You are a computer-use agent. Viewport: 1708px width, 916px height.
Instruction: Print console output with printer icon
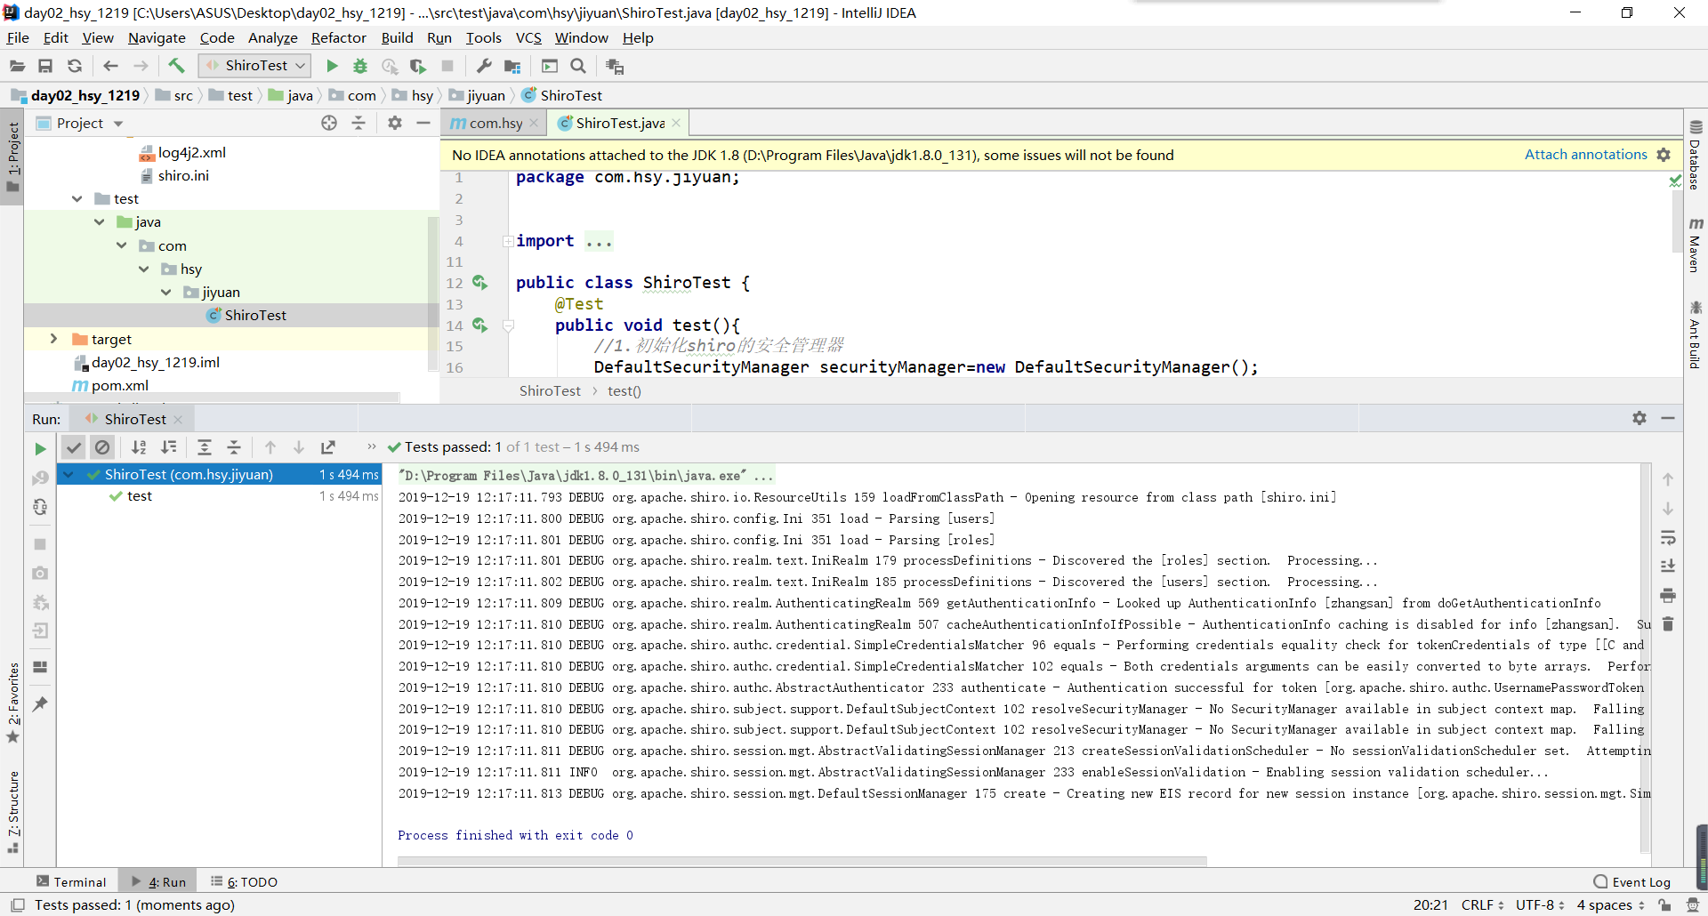point(1668,595)
